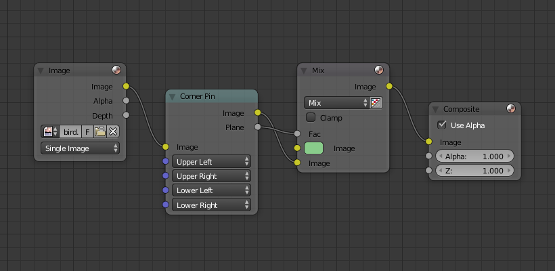The image size is (555, 271).
Task: Click Corner Pin Image output socket
Action: tap(258, 112)
